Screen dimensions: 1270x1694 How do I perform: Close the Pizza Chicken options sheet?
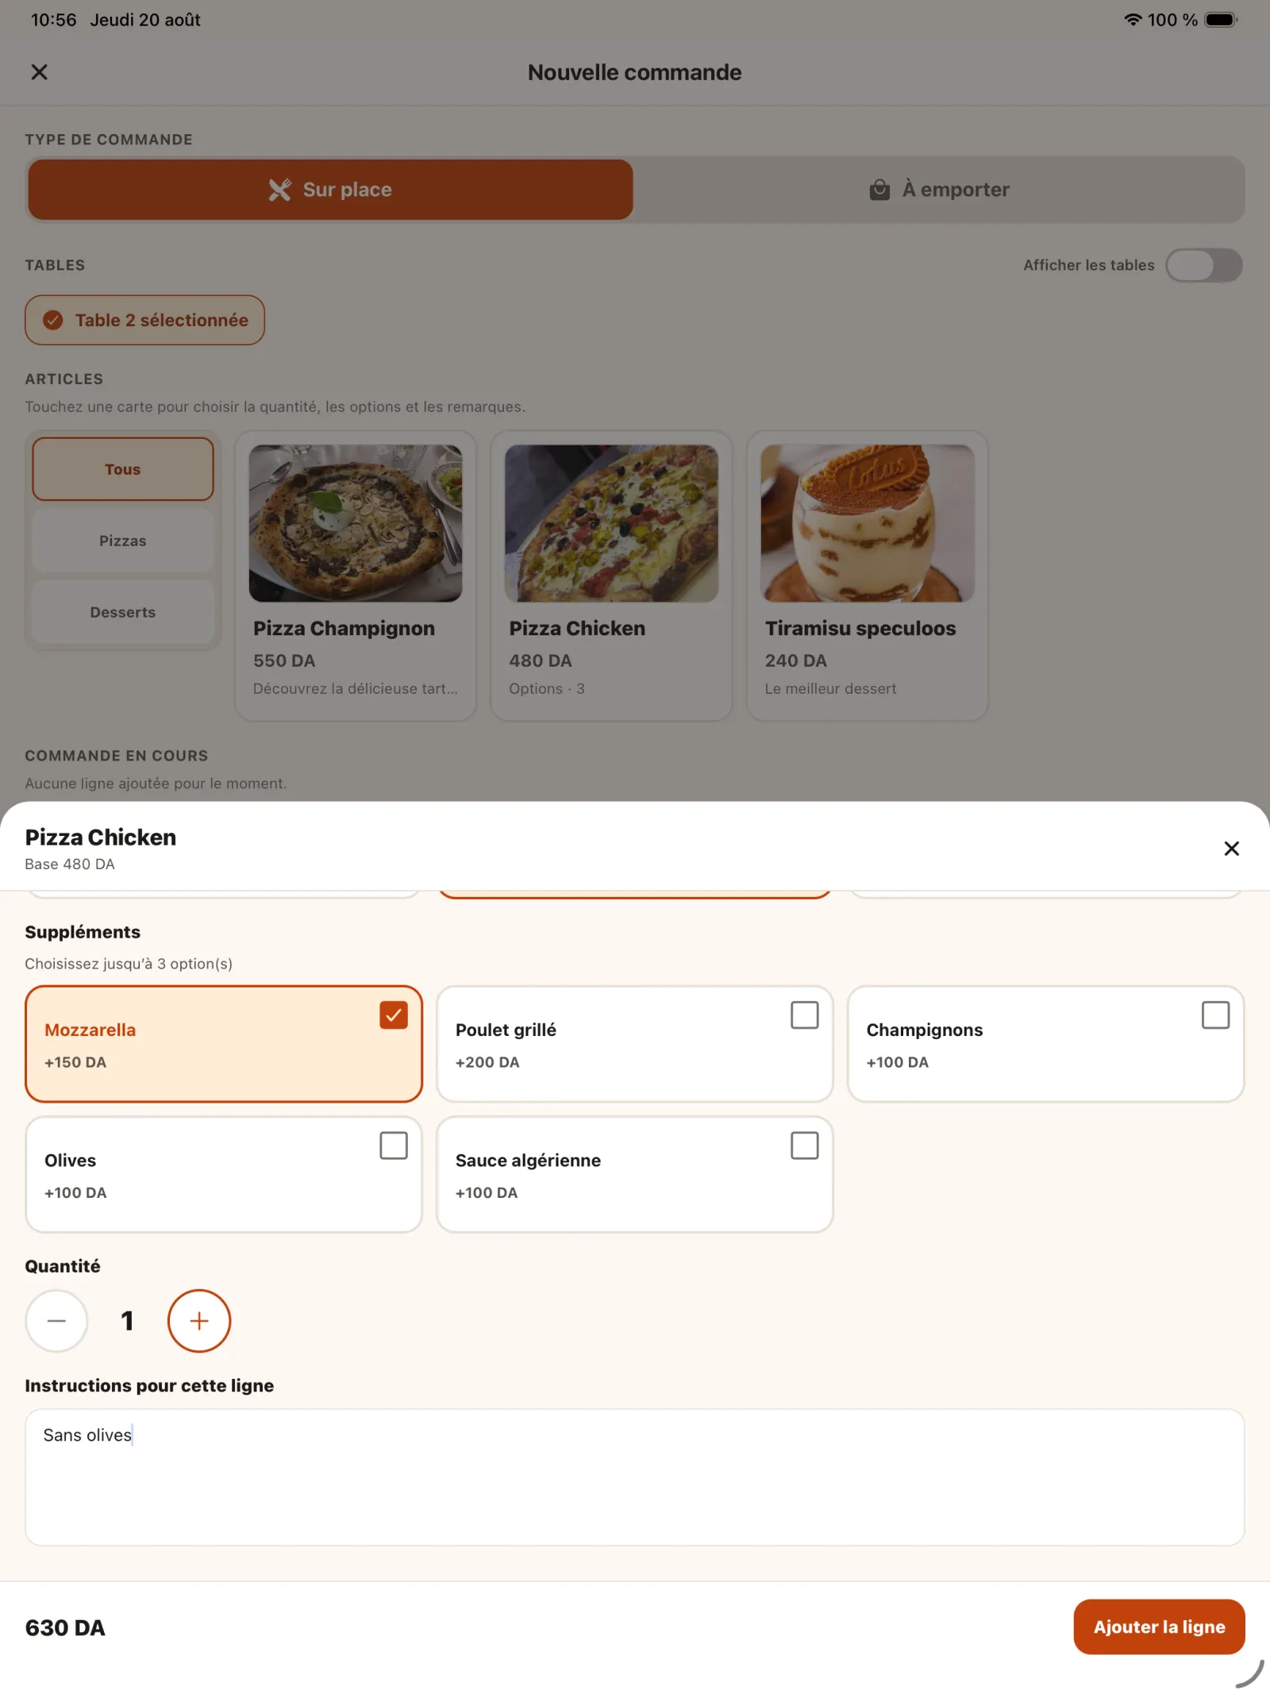click(1231, 849)
